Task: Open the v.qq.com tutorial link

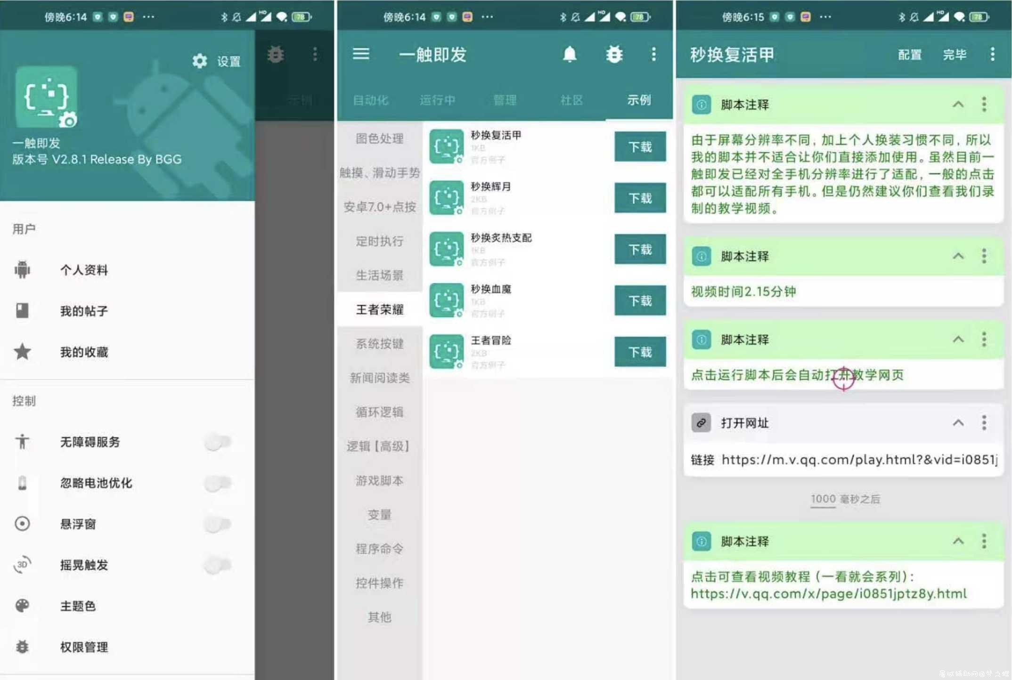Action: pyautogui.click(x=828, y=593)
